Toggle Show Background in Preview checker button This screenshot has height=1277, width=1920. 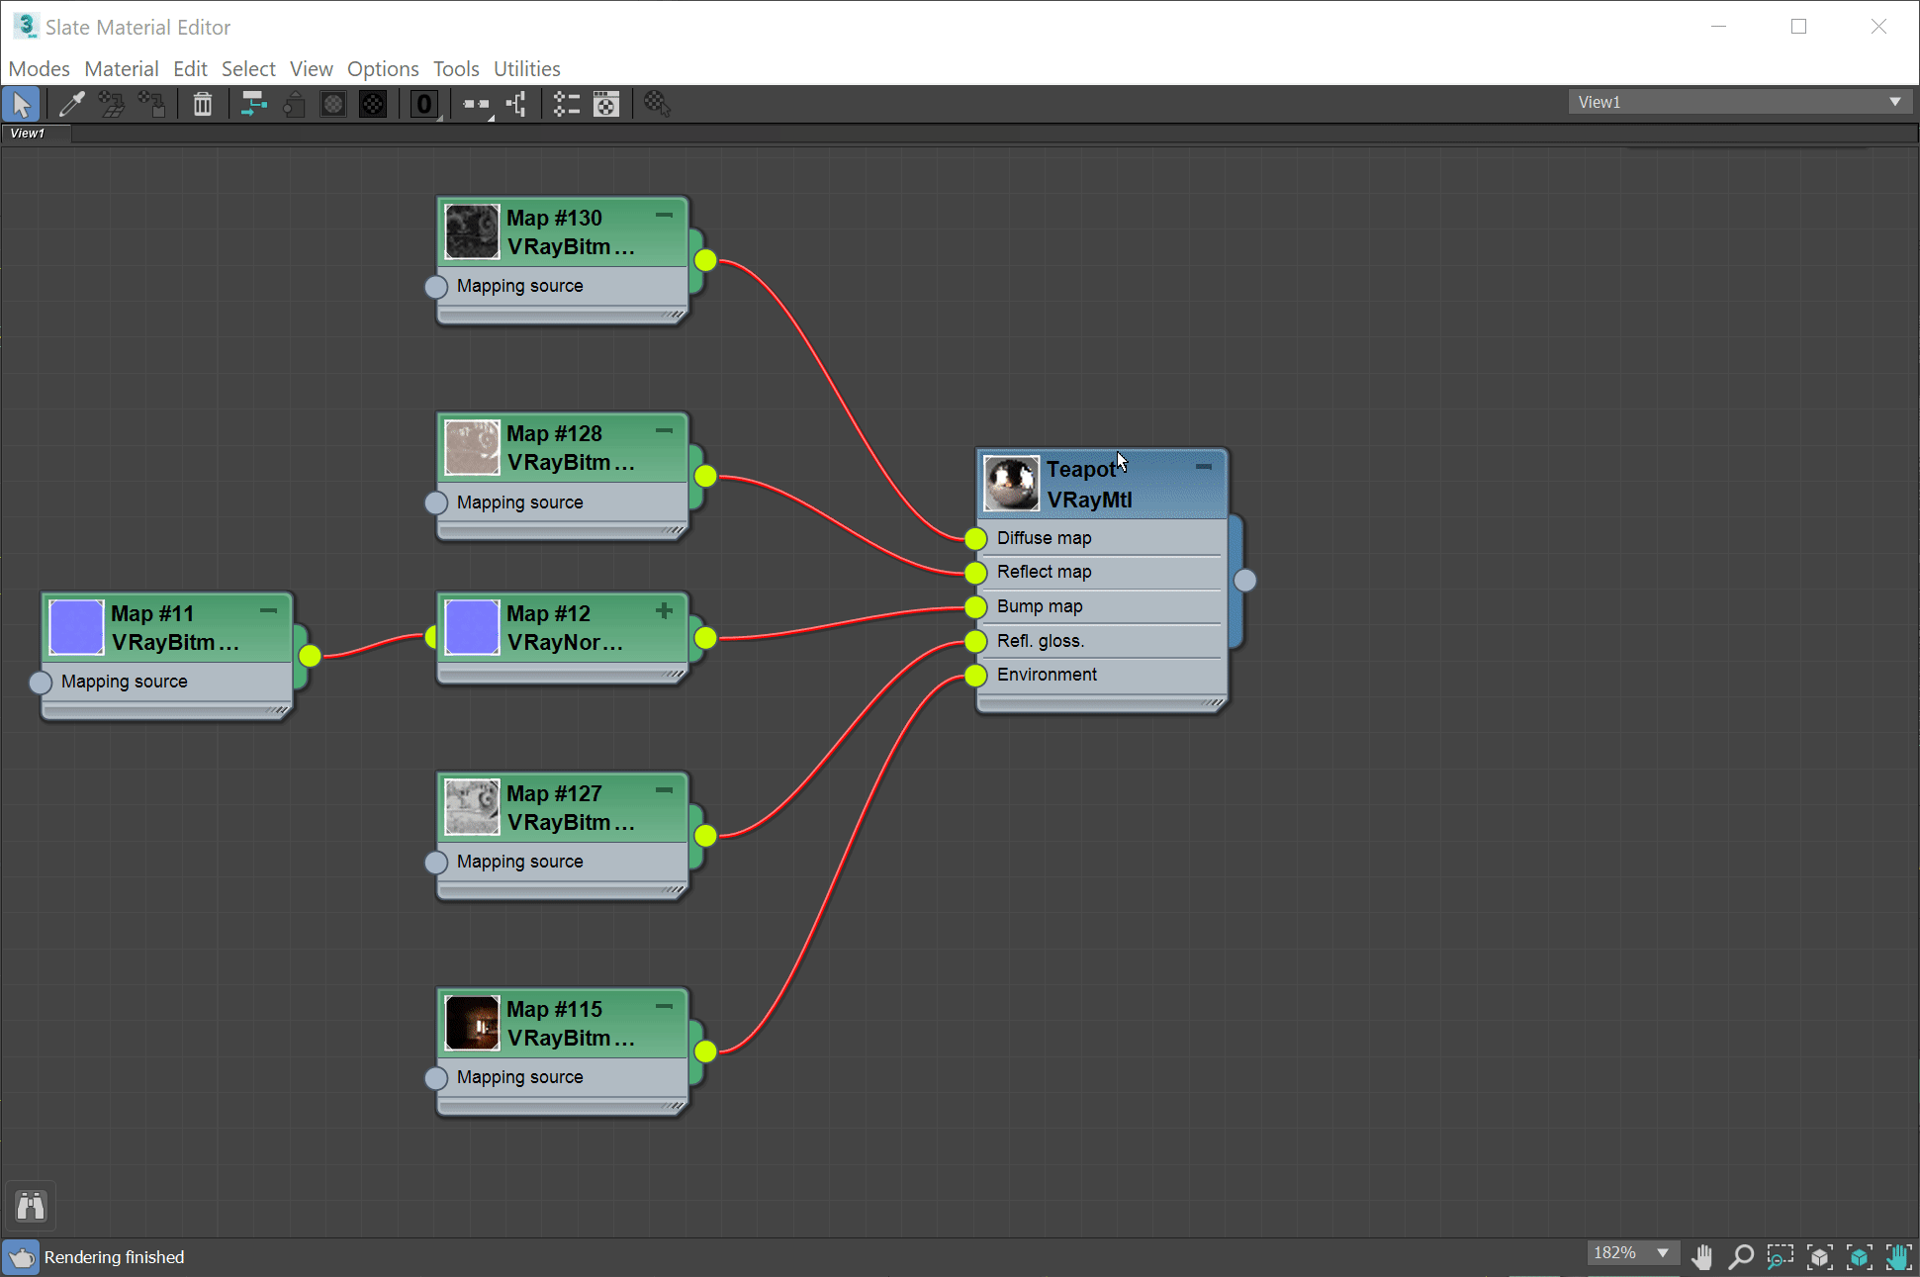coord(373,104)
